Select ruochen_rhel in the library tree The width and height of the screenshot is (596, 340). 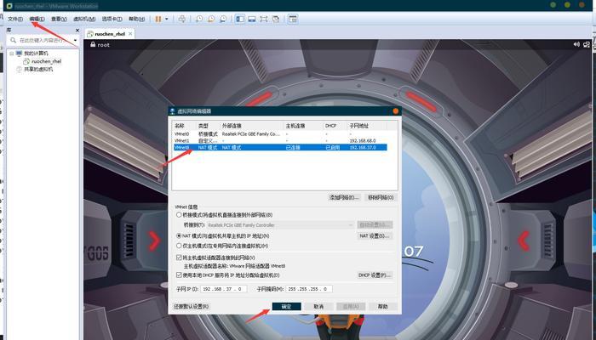pos(46,61)
